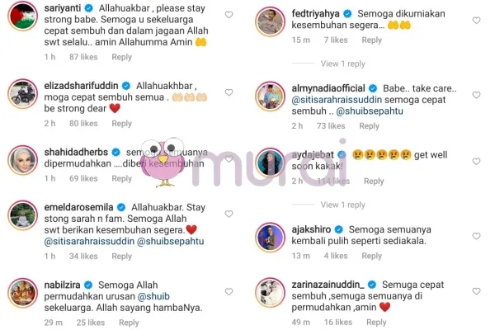Like emeldarosemila's comment
Image resolution: width=495 pixels, height=330 pixels.
pos(229,214)
